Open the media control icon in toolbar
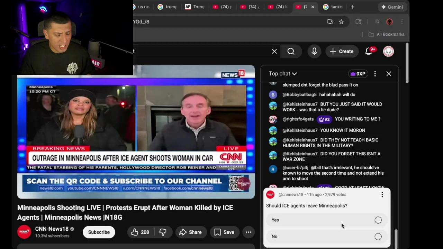This screenshot has width=443, height=249. point(377,22)
